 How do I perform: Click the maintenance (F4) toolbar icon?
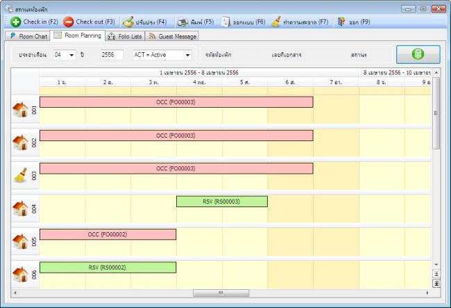128,22
